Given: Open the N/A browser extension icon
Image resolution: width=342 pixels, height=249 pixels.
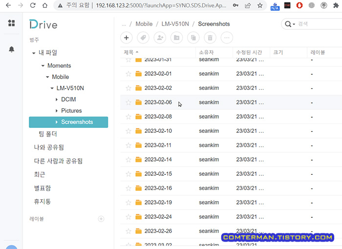Looking at the screenshot, I should click(x=275, y=6).
